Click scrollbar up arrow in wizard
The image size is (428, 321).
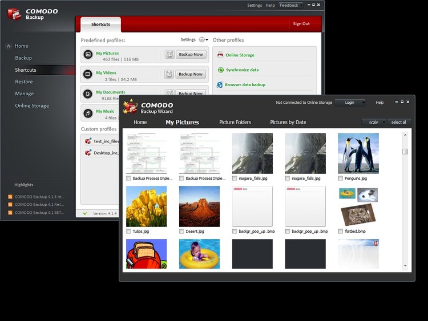click(405, 135)
